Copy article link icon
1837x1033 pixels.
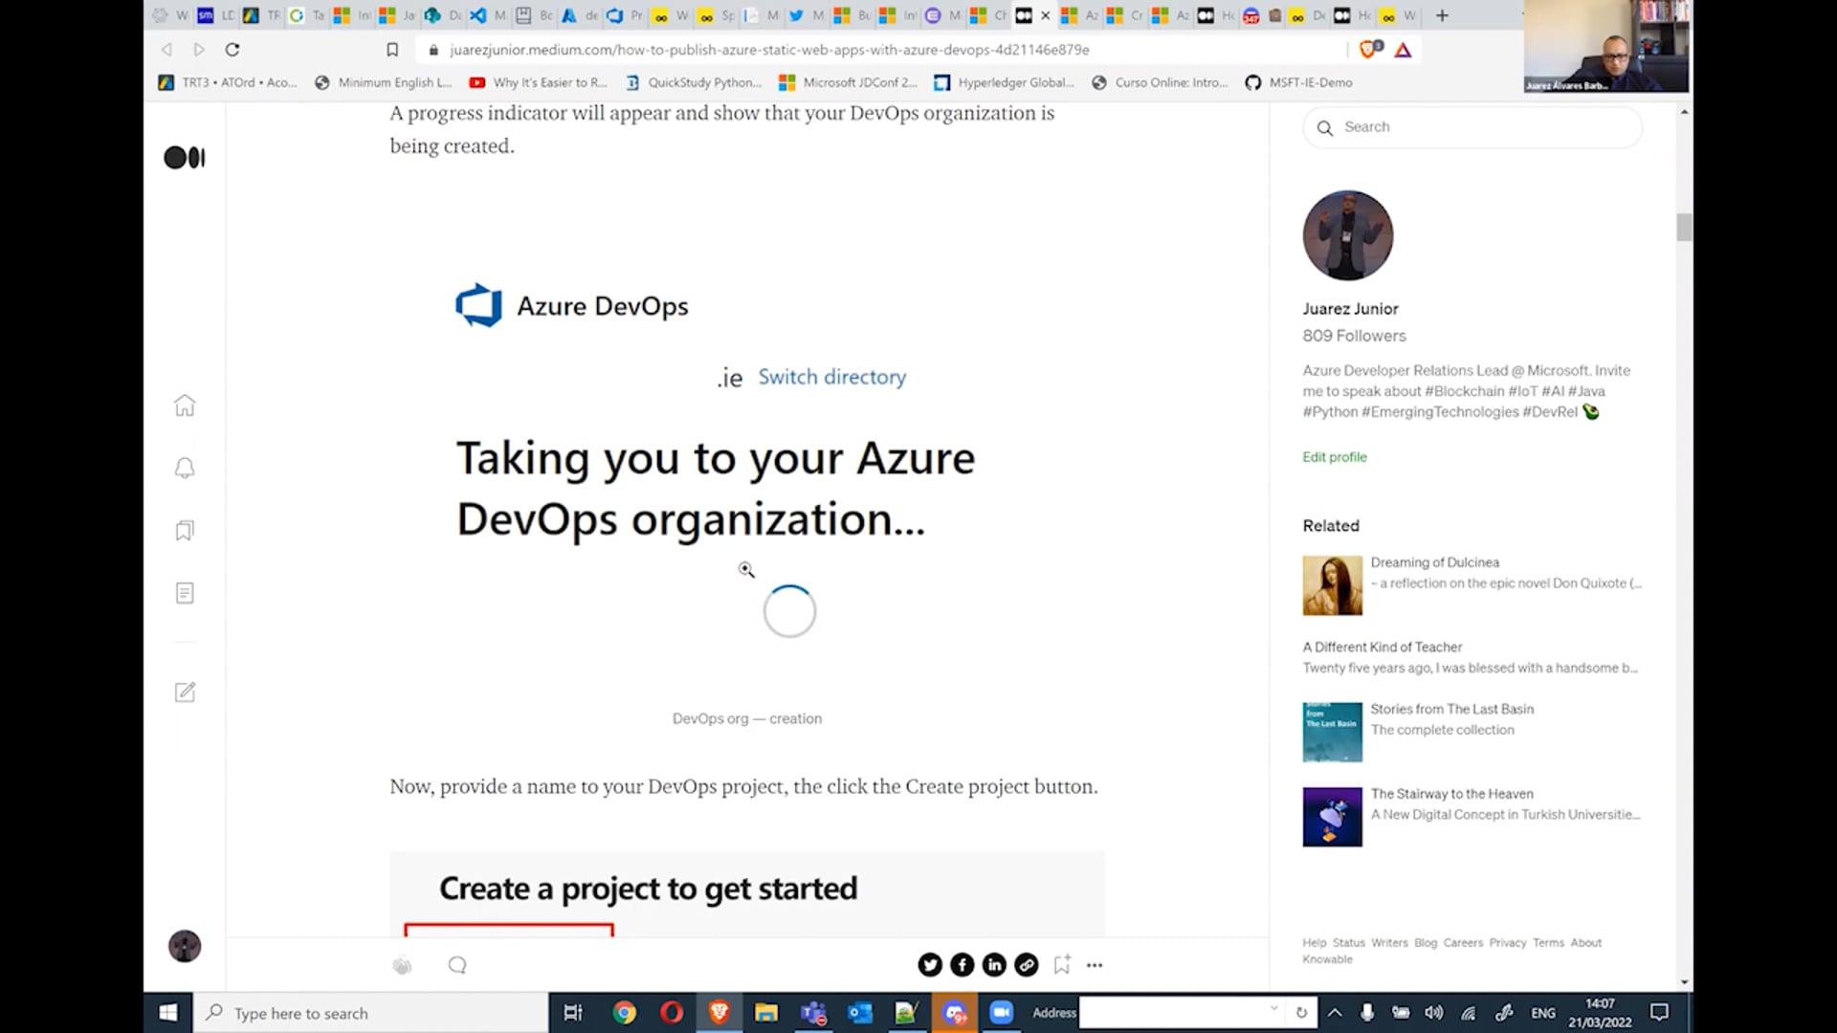point(1027,965)
